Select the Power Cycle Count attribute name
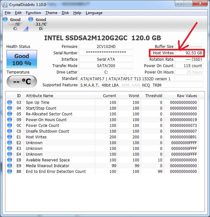The image size is (210, 217). click(x=43, y=125)
